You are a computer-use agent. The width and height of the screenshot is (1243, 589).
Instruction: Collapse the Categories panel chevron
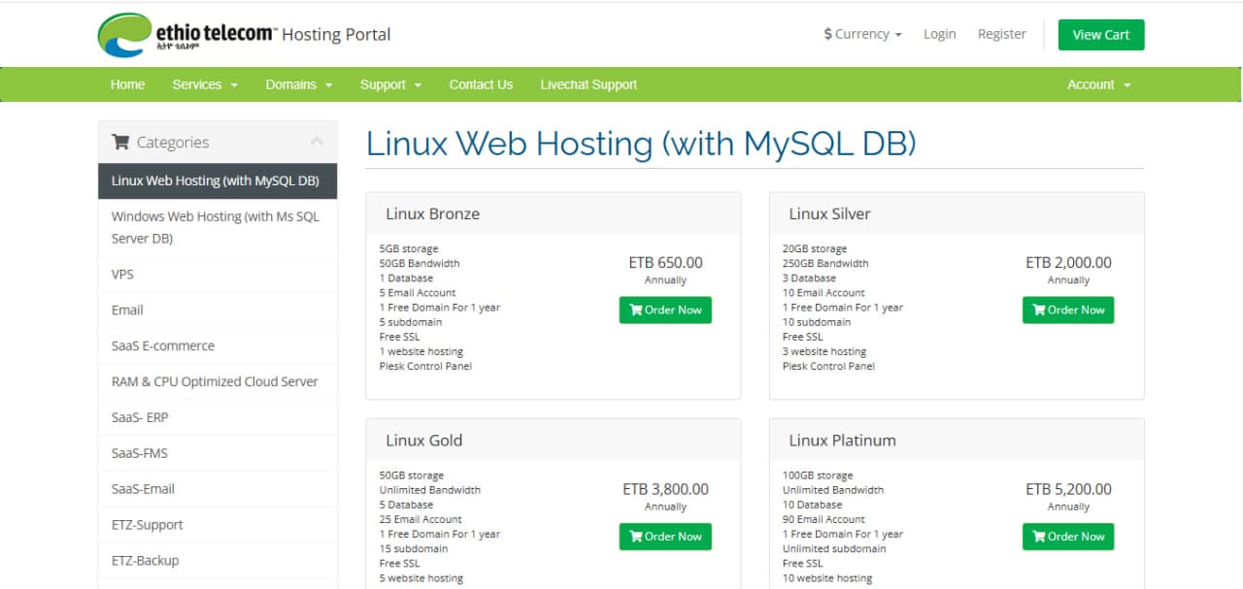(x=317, y=142)
